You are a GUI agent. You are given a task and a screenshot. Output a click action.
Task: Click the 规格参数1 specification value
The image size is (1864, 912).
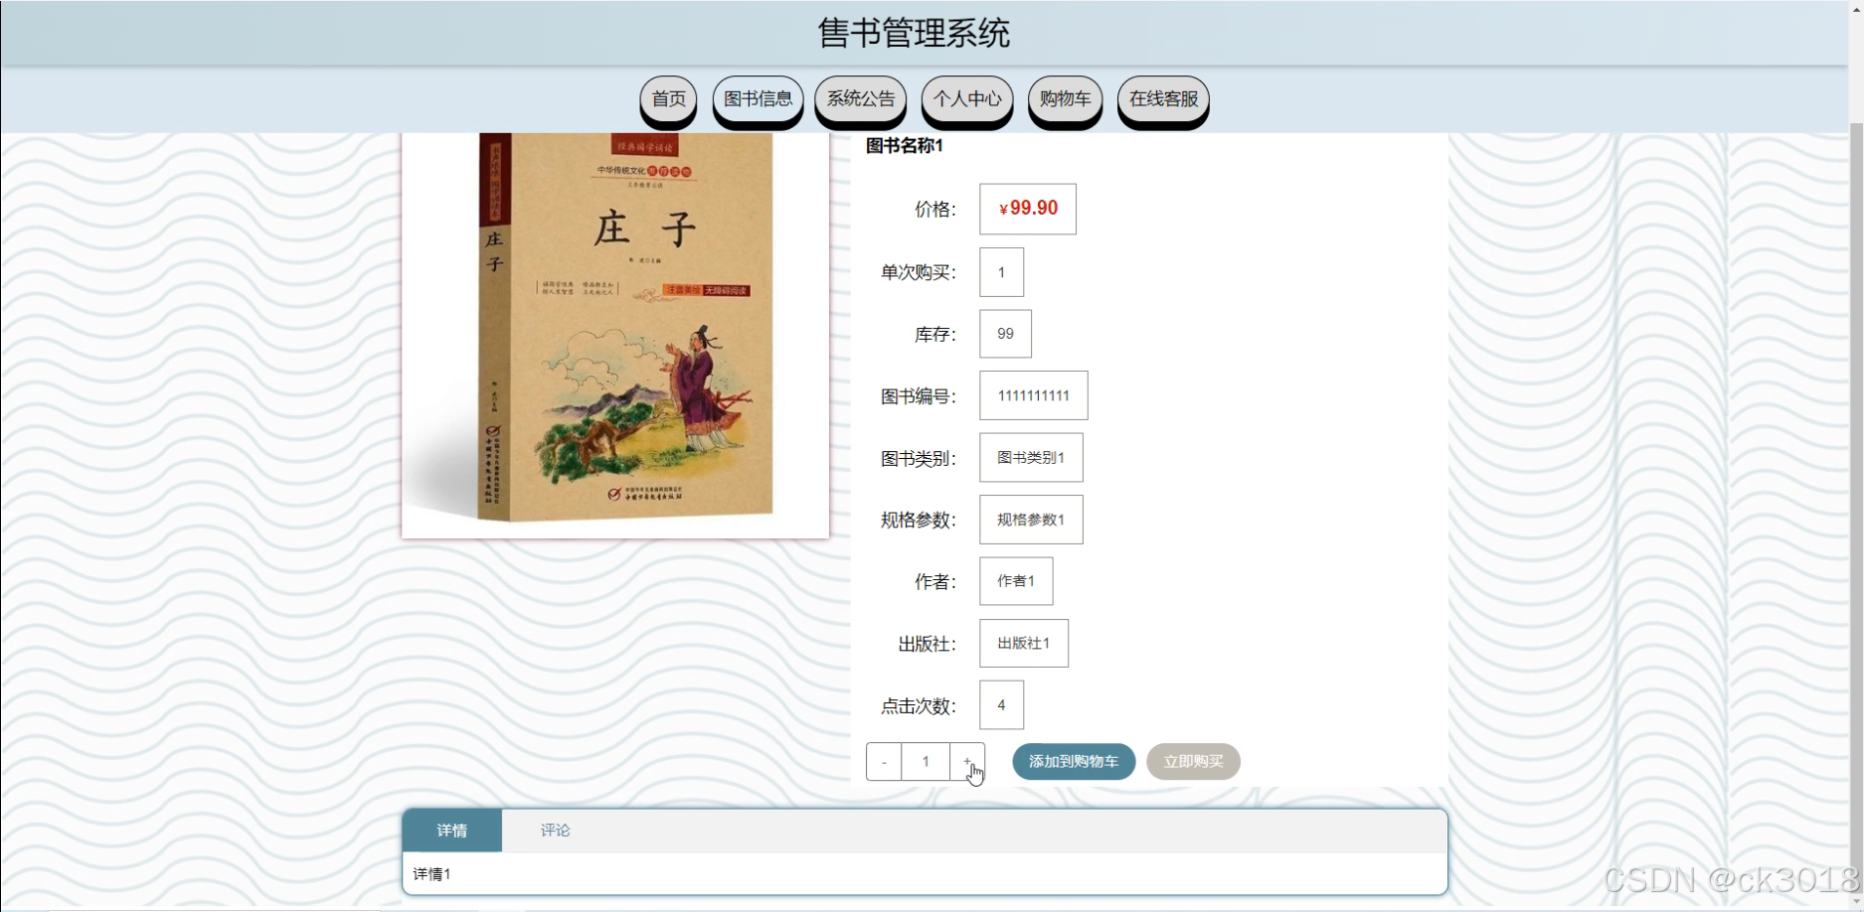pos(1031,520)
